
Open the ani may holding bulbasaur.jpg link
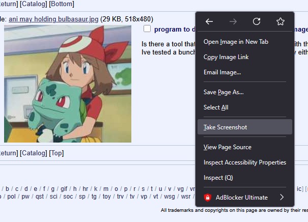point(53,19)
